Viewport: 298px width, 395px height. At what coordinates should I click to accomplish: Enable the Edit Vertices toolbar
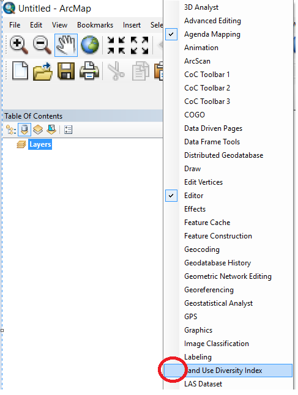tap(228, 182)
